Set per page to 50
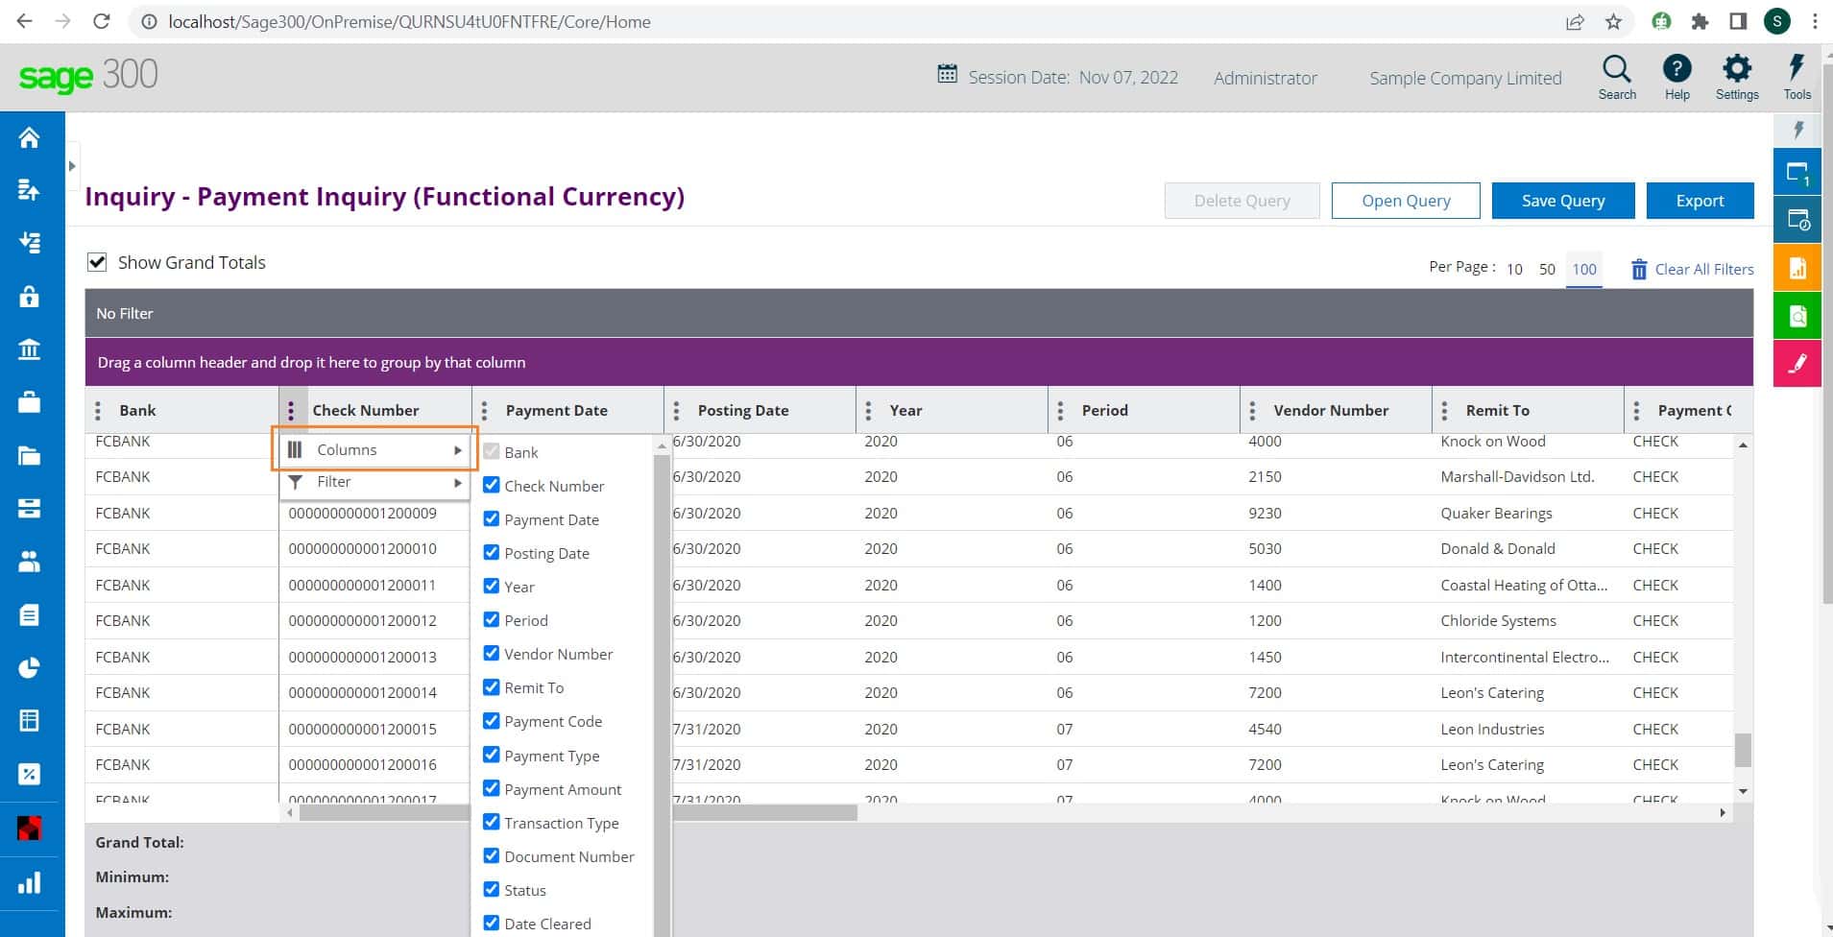 [1547, 270]
